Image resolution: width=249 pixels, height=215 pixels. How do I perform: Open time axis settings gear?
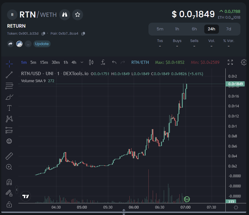pyautogui.click(x=236, y=207)
